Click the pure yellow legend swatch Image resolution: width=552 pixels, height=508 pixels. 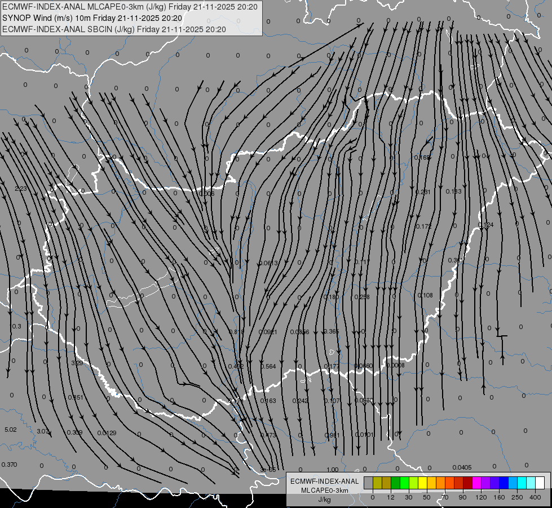422,483
